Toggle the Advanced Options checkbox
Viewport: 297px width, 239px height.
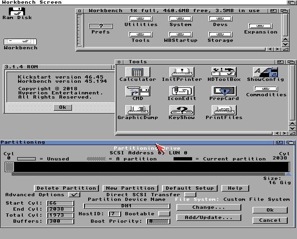click(74, 195)
